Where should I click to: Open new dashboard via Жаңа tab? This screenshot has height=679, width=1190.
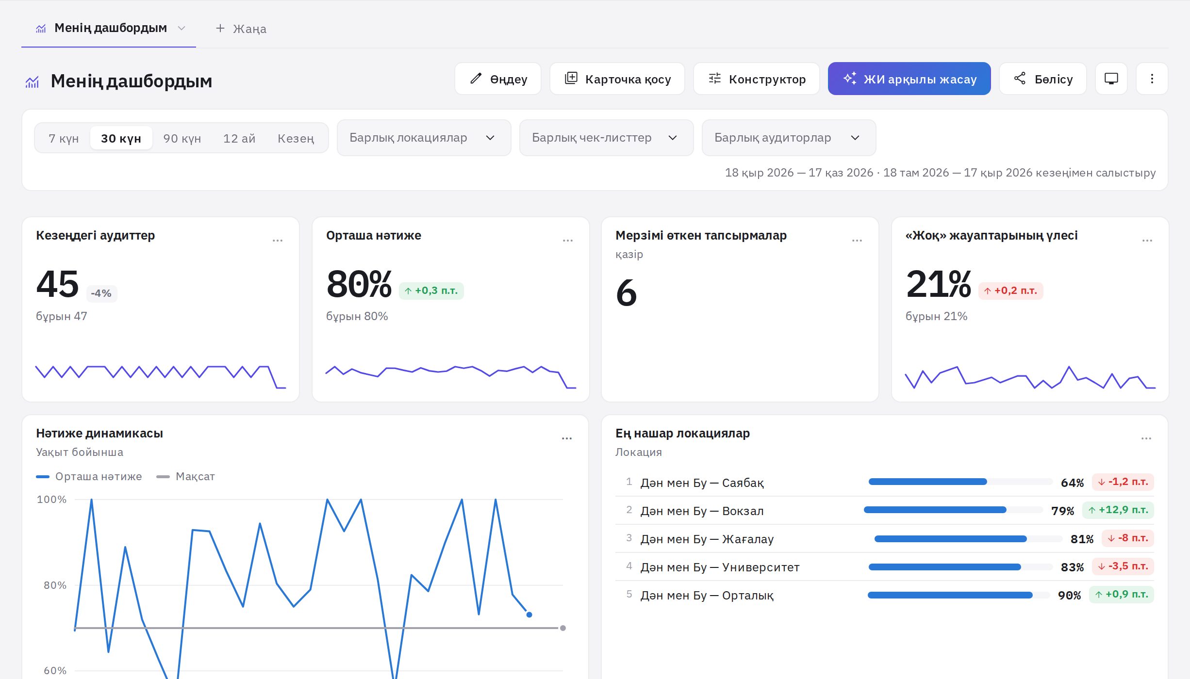click(x=241, y=29)
